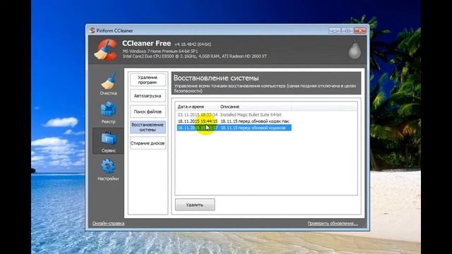Open the Удаление программ tab

148,80
